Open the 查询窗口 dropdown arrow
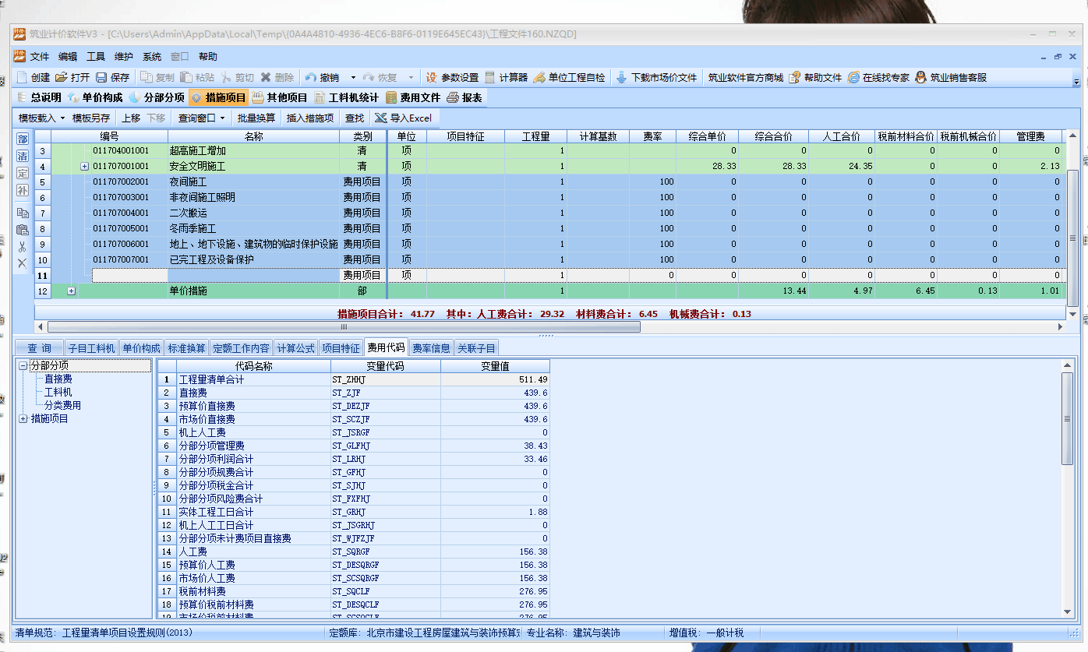Screen dimensions: 1088x652 click(x=222, y=118)
